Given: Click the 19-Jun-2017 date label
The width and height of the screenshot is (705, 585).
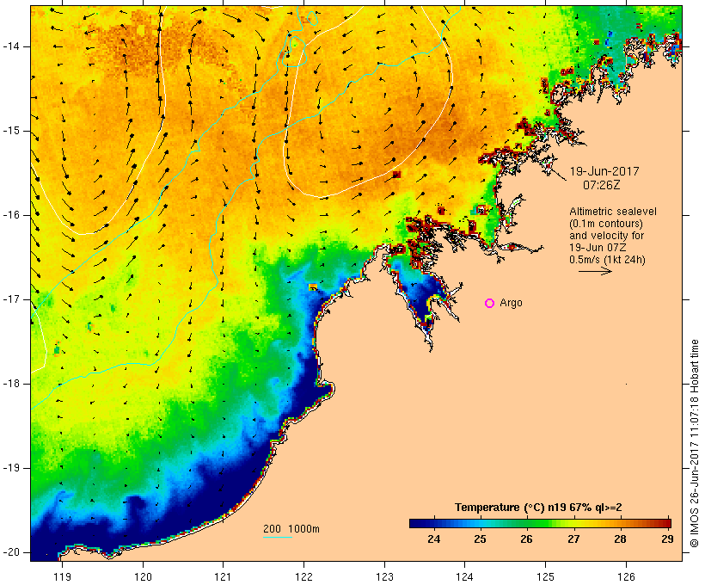Looking at the screenshot, I should coord(604,171).
